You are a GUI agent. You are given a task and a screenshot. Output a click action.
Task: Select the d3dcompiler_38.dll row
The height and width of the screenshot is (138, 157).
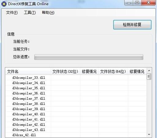(x=76, y=104)
